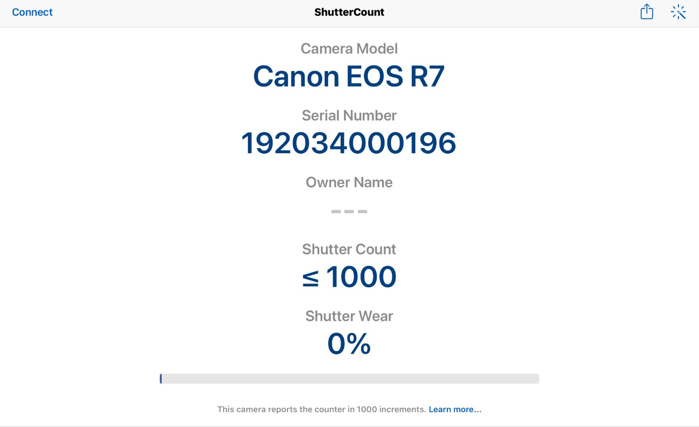Select the Serial Number label
699x427 pixels.
[349, 115]
